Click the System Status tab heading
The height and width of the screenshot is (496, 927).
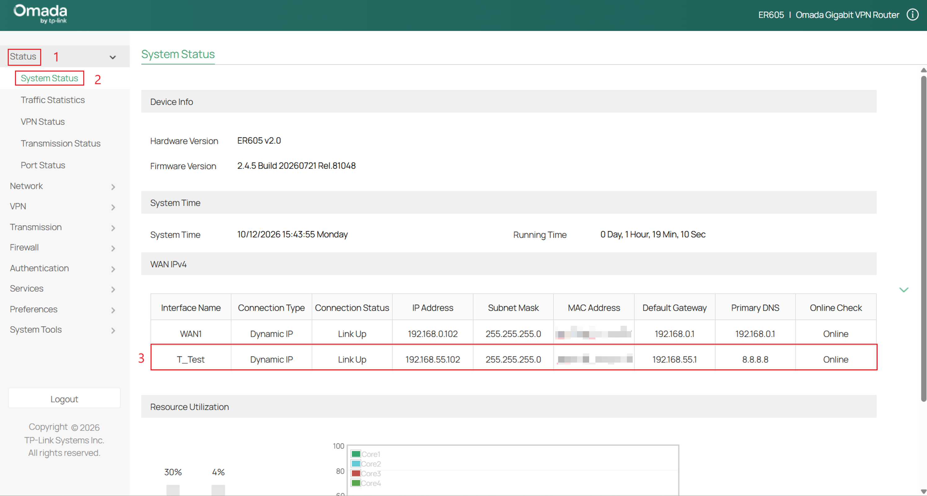click(x=178, y=54)
